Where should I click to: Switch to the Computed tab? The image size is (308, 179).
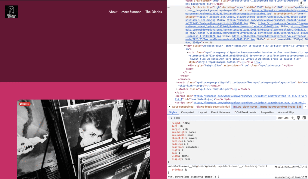click(x=187, y=112)
